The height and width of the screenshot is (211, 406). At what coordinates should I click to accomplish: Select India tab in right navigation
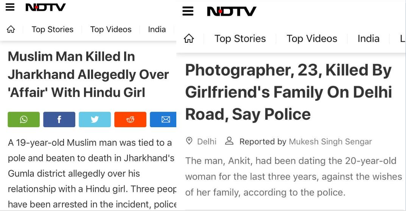[x=368, y=39]
